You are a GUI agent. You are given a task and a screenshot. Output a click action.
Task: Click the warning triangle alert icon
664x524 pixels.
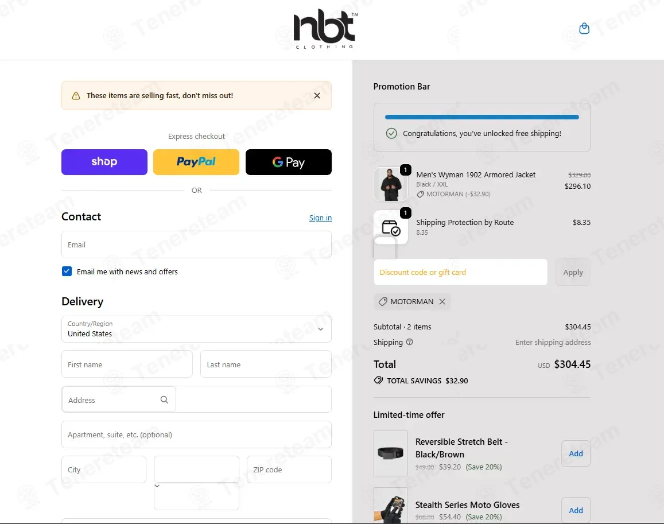coord(76,96)
